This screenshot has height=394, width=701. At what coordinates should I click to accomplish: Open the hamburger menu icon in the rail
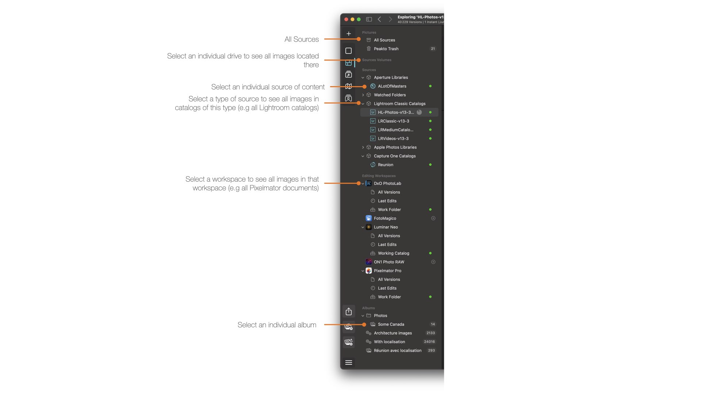349,363
